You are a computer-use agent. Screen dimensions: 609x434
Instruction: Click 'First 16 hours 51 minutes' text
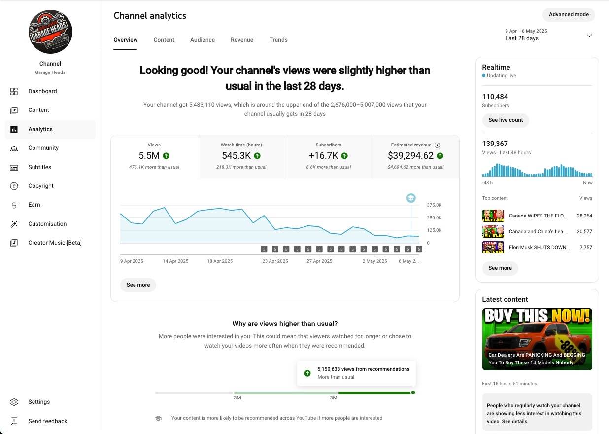[509, 384]
